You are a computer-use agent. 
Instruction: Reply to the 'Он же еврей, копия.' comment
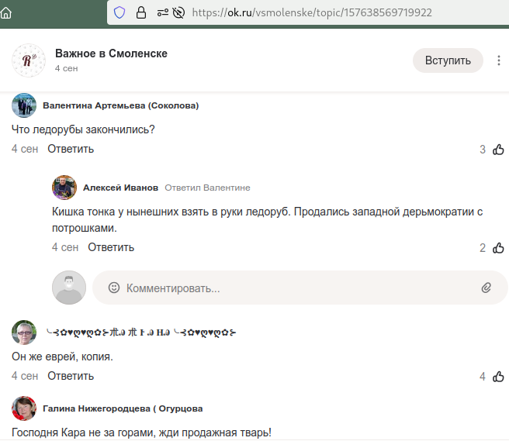tap(71, 376)
